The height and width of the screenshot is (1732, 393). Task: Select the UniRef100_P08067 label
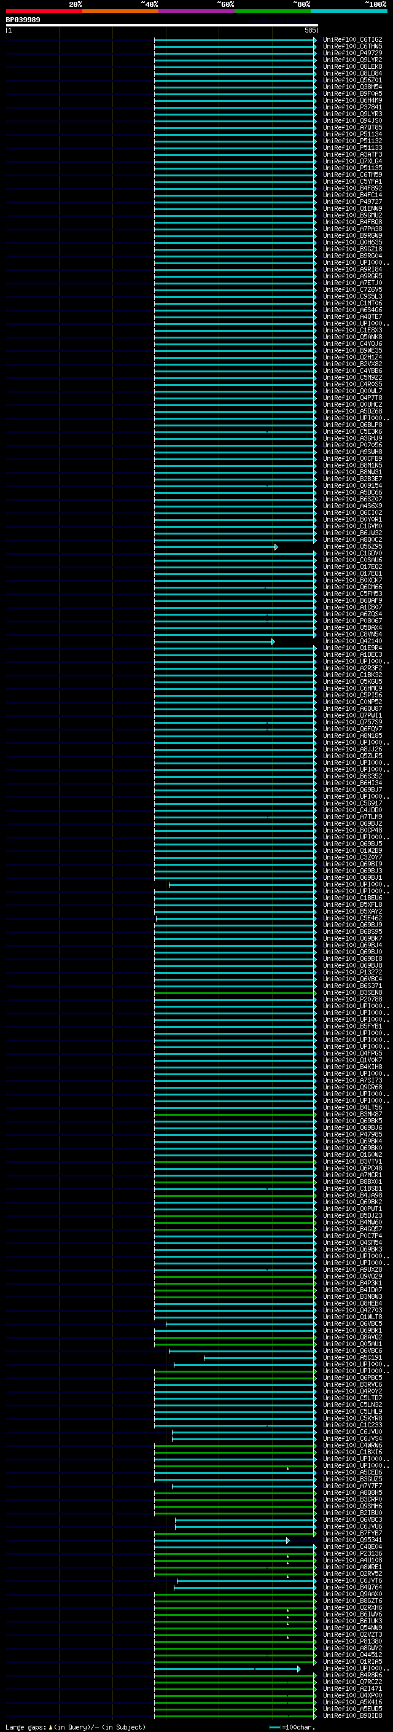pyautogui.click(x=352, y=621)
